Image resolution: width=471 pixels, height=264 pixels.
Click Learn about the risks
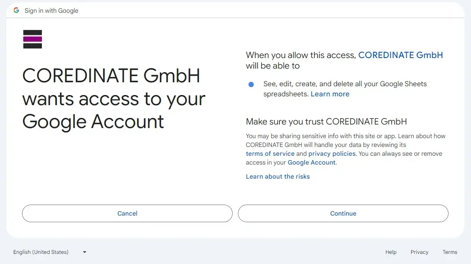pos(278,176)
